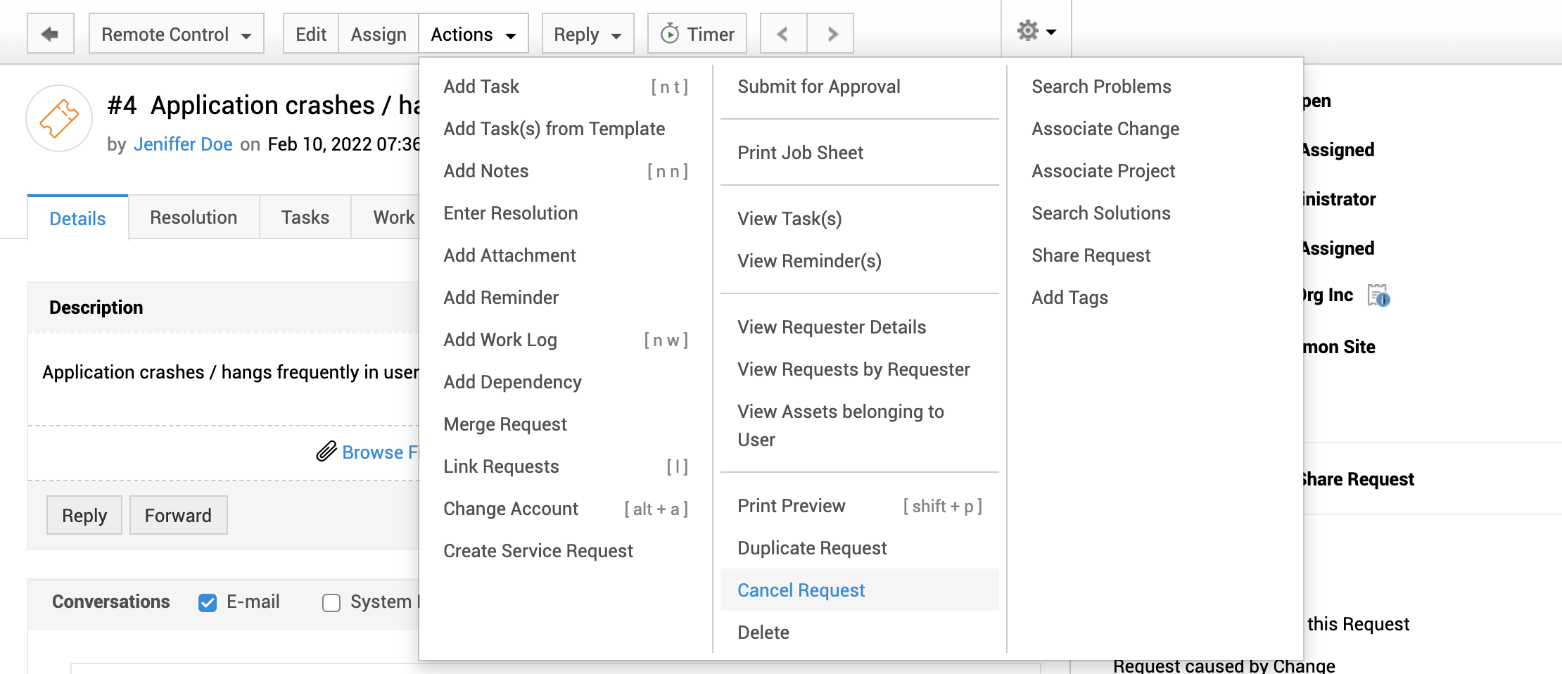Click the Forward button under description
Screen dimensions: 1562x674
tap(178, 515)
